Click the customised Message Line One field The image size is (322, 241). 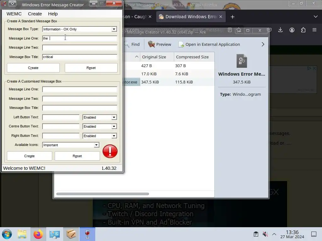click(x=80, y=89)
